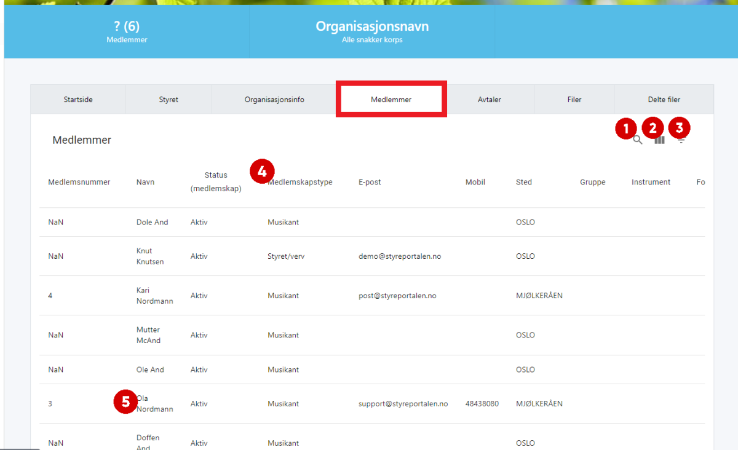Select the Organisasjonsinfo tab
This screenshot has height=450, width=738.
coord(274,100)
